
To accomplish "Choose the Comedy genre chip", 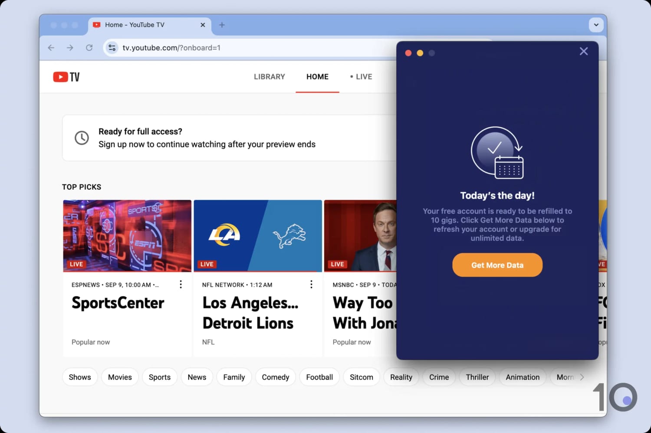I will point(276,377).
